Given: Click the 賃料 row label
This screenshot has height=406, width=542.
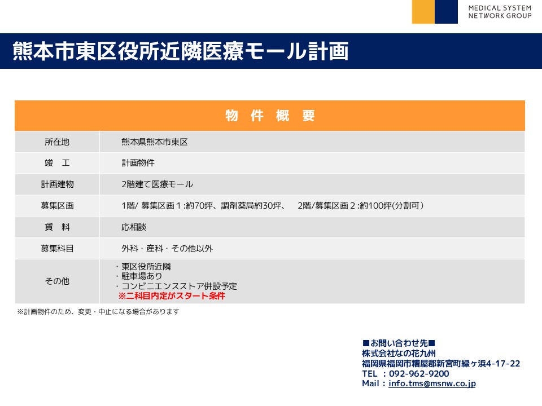Looking at the screenshot, I should [x=57, y=227].
